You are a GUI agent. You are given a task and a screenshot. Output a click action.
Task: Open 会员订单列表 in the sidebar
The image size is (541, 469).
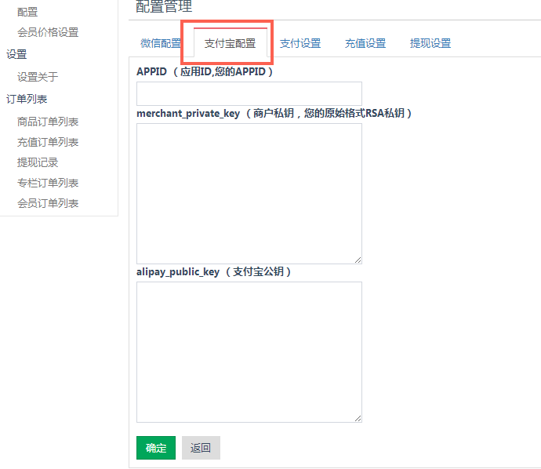[x=48, y=203]
